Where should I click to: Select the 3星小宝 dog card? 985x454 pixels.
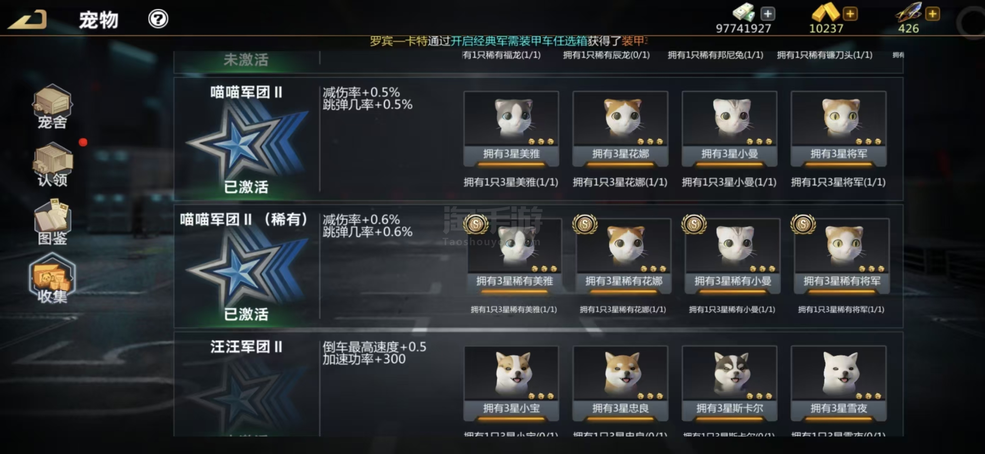(x=511, y=384)
